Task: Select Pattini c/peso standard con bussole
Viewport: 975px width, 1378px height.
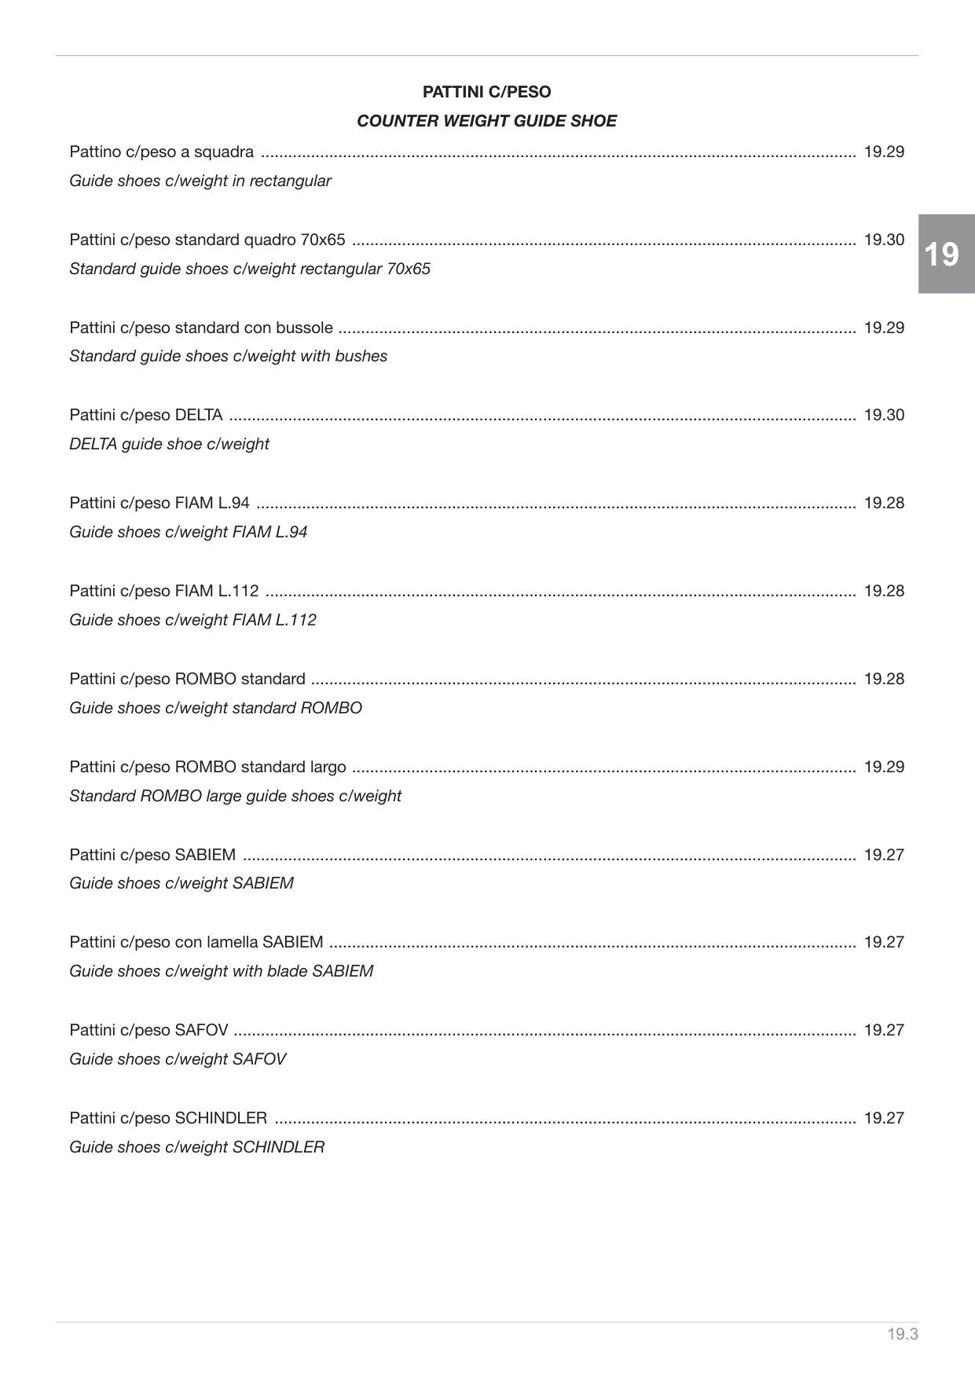Action: click(x=486, y=328)
